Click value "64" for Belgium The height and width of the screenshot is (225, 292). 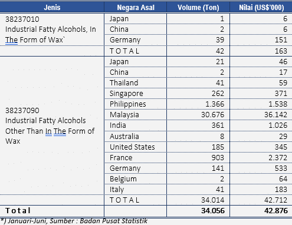(283, 179)
